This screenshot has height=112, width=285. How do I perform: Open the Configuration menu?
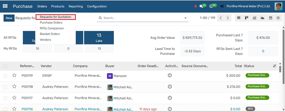pos(97,6)
